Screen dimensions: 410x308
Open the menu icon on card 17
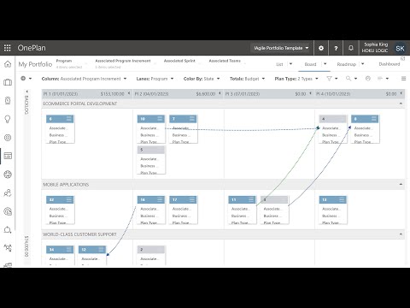[x=192, y=199]
